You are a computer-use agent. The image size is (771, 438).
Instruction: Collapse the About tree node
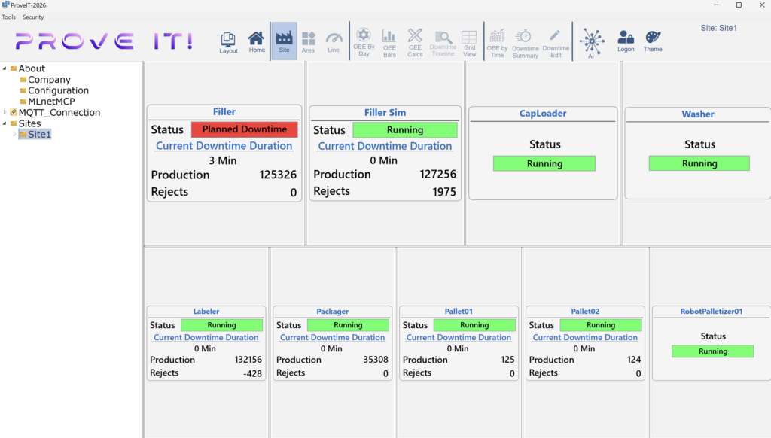(x=5, y=68)
